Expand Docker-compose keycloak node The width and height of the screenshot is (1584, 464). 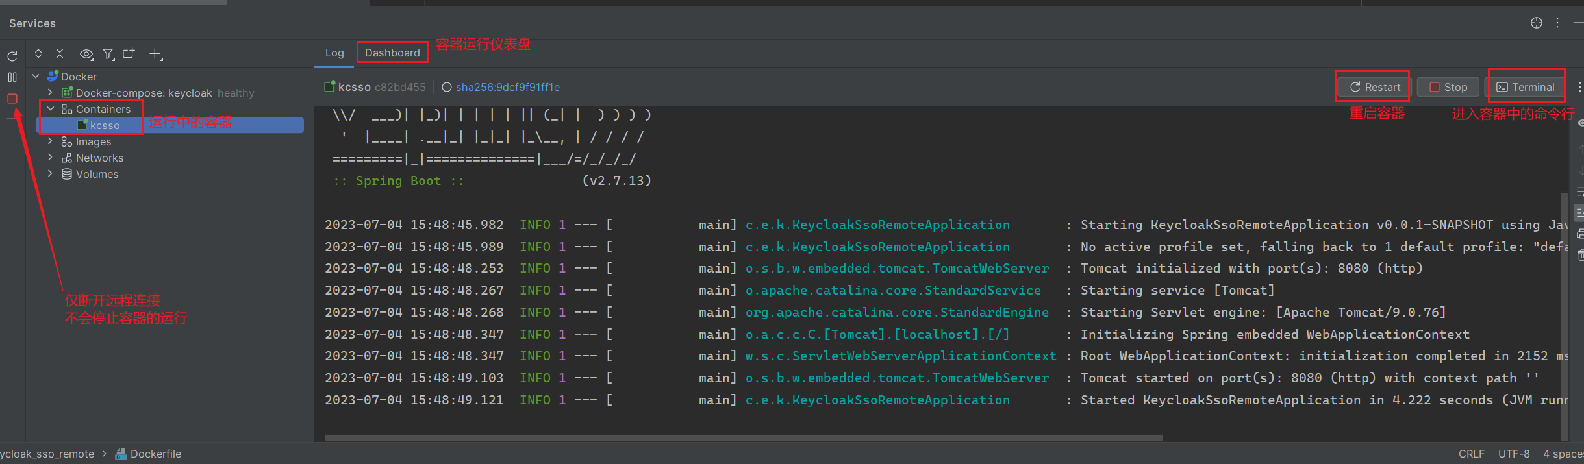coord(51,93)
